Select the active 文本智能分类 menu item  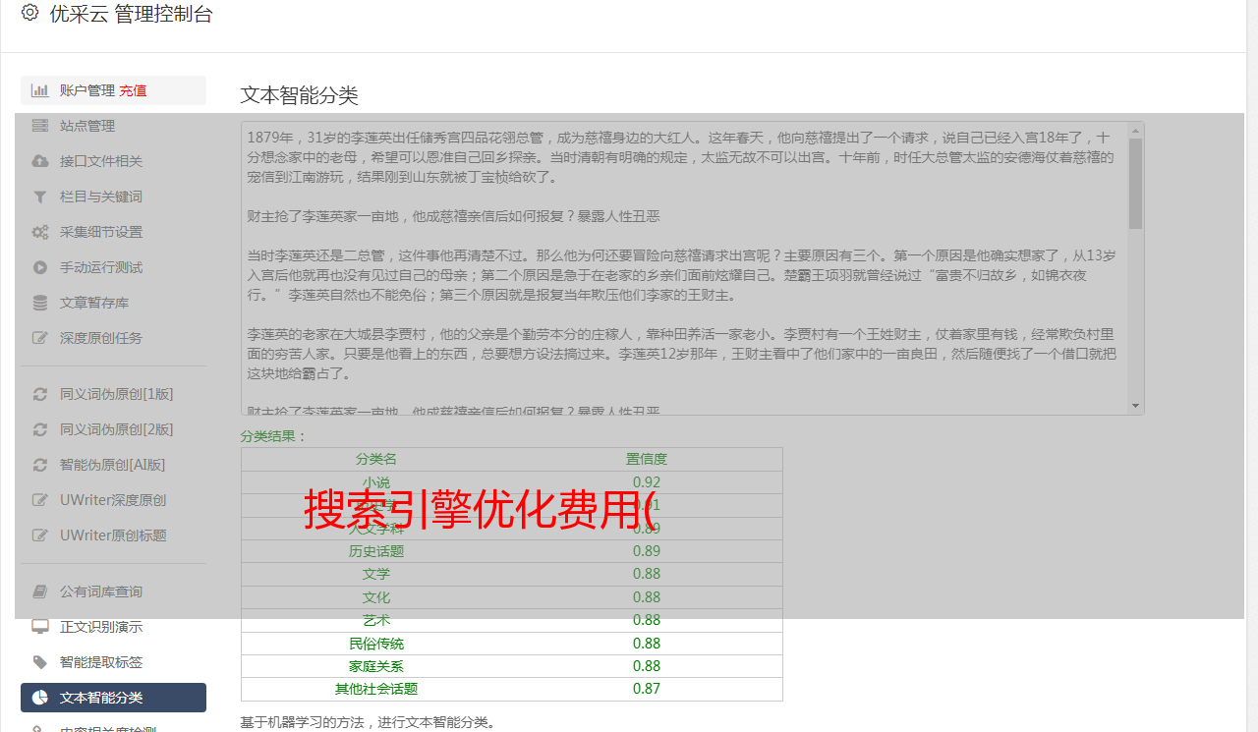tap(113, 698)
